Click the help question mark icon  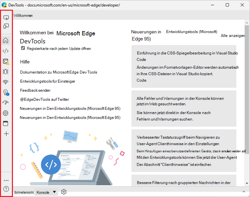(x=6, y=189)
